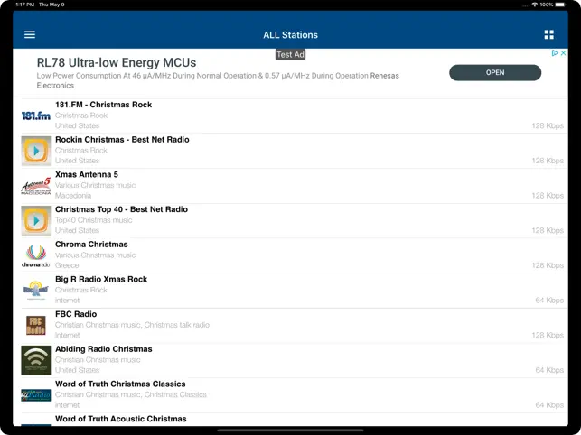Screen dimensions: 581x435
Task: Click the ALL Stations title
Action: tap(291, 35)
